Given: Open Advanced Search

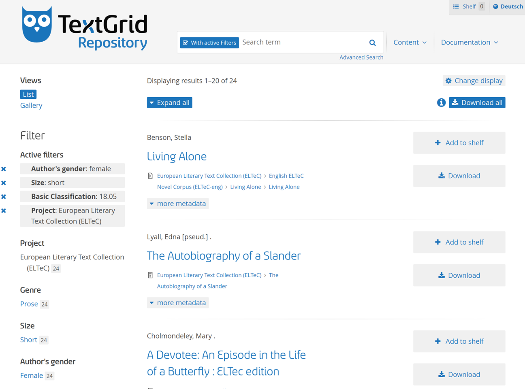Looking at the screenshot, I should coord(361,57).
